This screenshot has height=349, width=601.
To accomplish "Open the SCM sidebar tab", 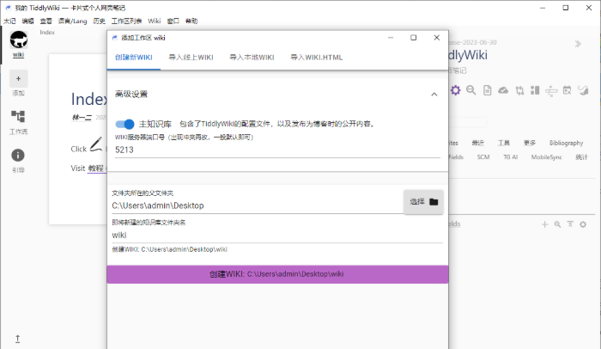I will pos(483,157).
